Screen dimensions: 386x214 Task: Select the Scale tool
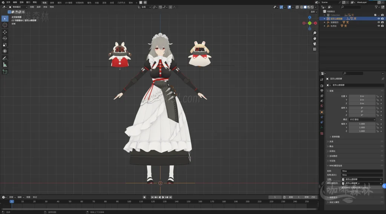pos(5,45)
